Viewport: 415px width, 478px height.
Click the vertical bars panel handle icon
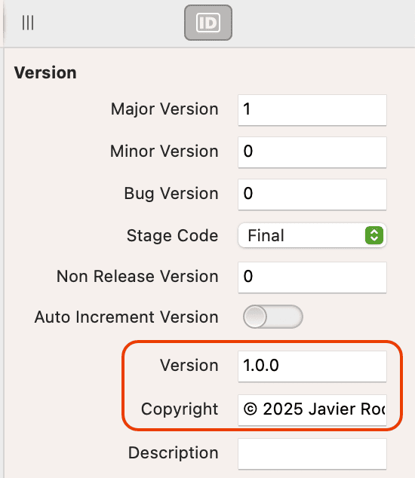28,23
